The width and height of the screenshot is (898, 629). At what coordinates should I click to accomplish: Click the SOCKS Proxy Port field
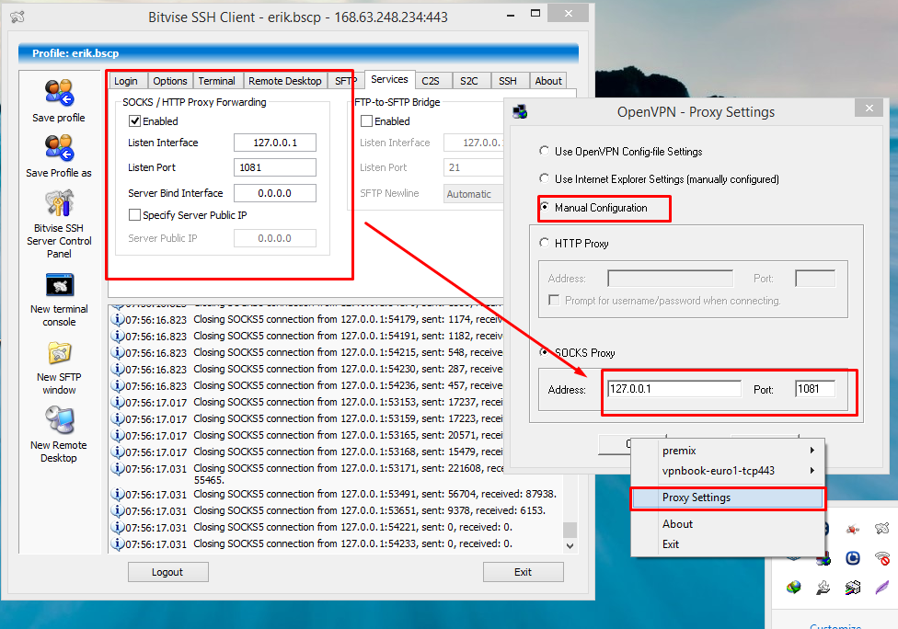pyautogui.click(x=815, y=389)
